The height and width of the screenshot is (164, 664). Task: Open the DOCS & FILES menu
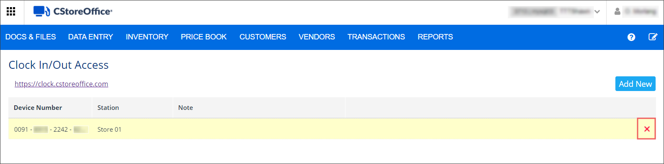tap(31, 37)
